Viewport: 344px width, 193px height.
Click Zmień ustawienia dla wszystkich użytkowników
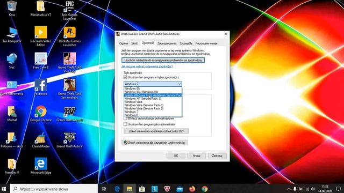(154, 143)
